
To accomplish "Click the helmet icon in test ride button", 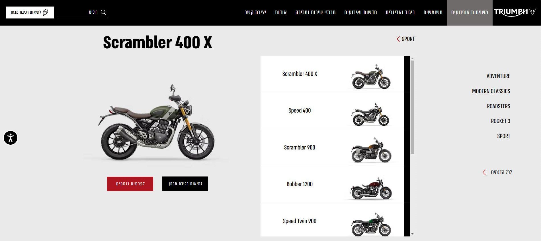I will pos(45,12).
